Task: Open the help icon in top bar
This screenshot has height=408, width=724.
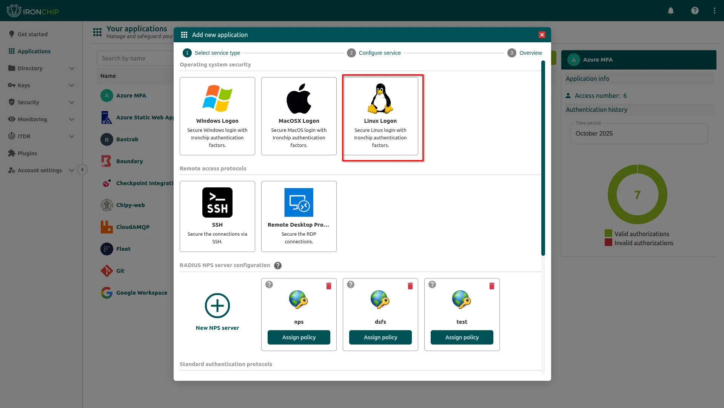Action: pos(695,11)
